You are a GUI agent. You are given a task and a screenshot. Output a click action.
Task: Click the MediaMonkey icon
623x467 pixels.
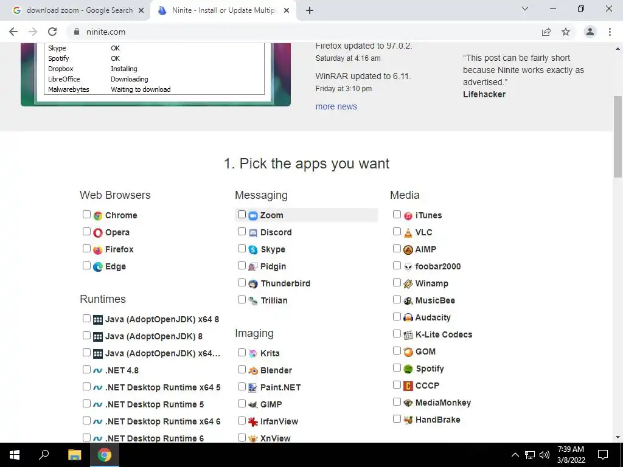point(408,403)
